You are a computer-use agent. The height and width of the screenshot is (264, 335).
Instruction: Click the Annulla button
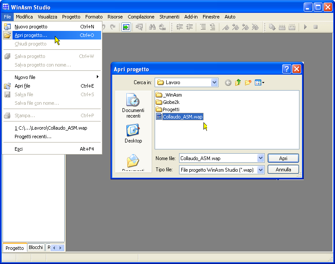pyautogui.click(x=283, y=170)
